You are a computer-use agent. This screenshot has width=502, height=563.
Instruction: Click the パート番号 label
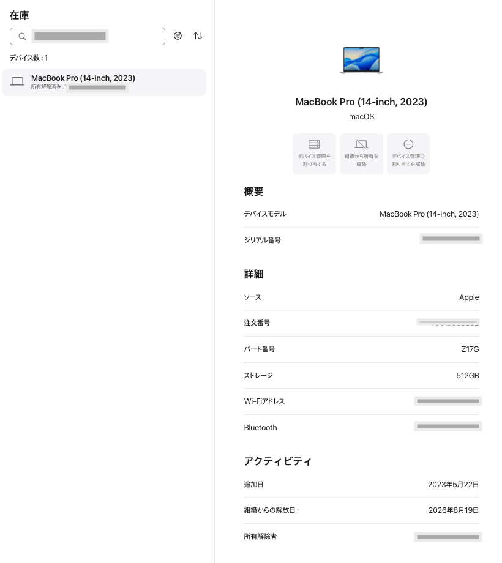tap(259, 349)
